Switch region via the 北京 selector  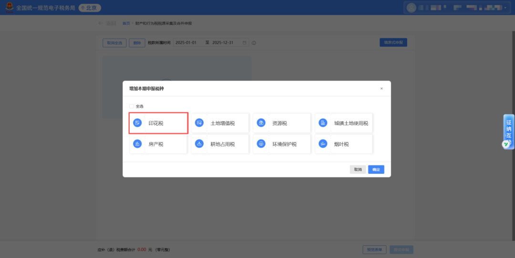(90, 8)
